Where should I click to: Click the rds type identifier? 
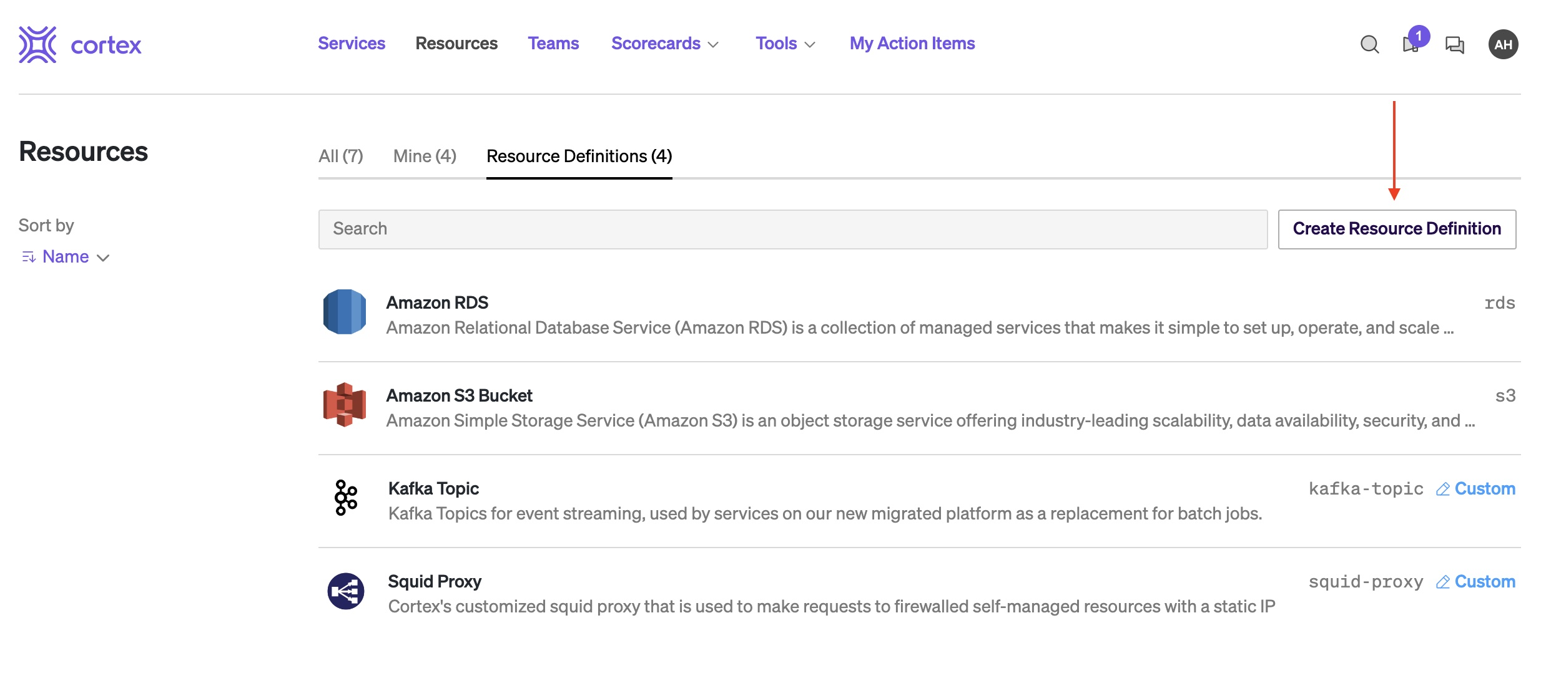[x=1500, y=304]
